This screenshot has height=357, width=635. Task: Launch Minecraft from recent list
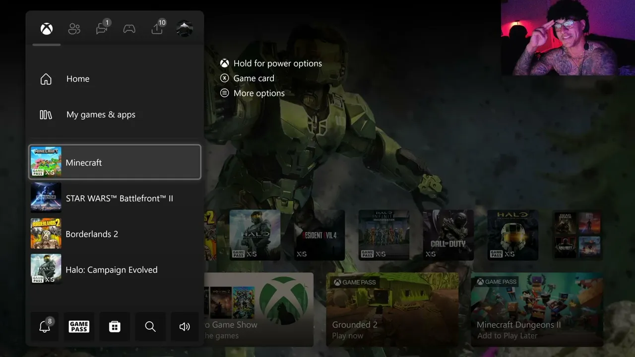click(x=115, y=162)
